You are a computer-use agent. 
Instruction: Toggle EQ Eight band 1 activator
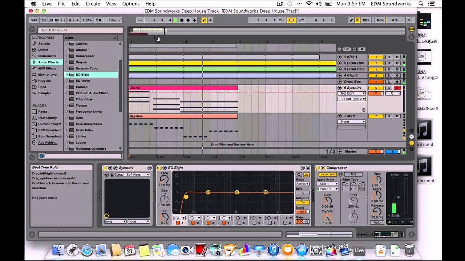tap(178, 223)
